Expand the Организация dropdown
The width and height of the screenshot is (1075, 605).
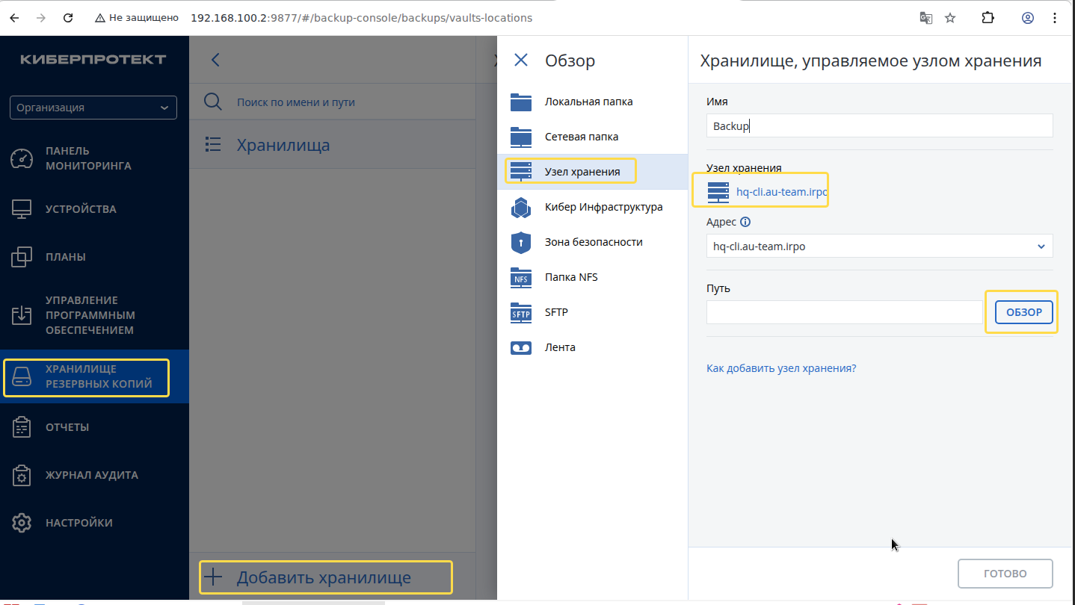tap(93, 108)
